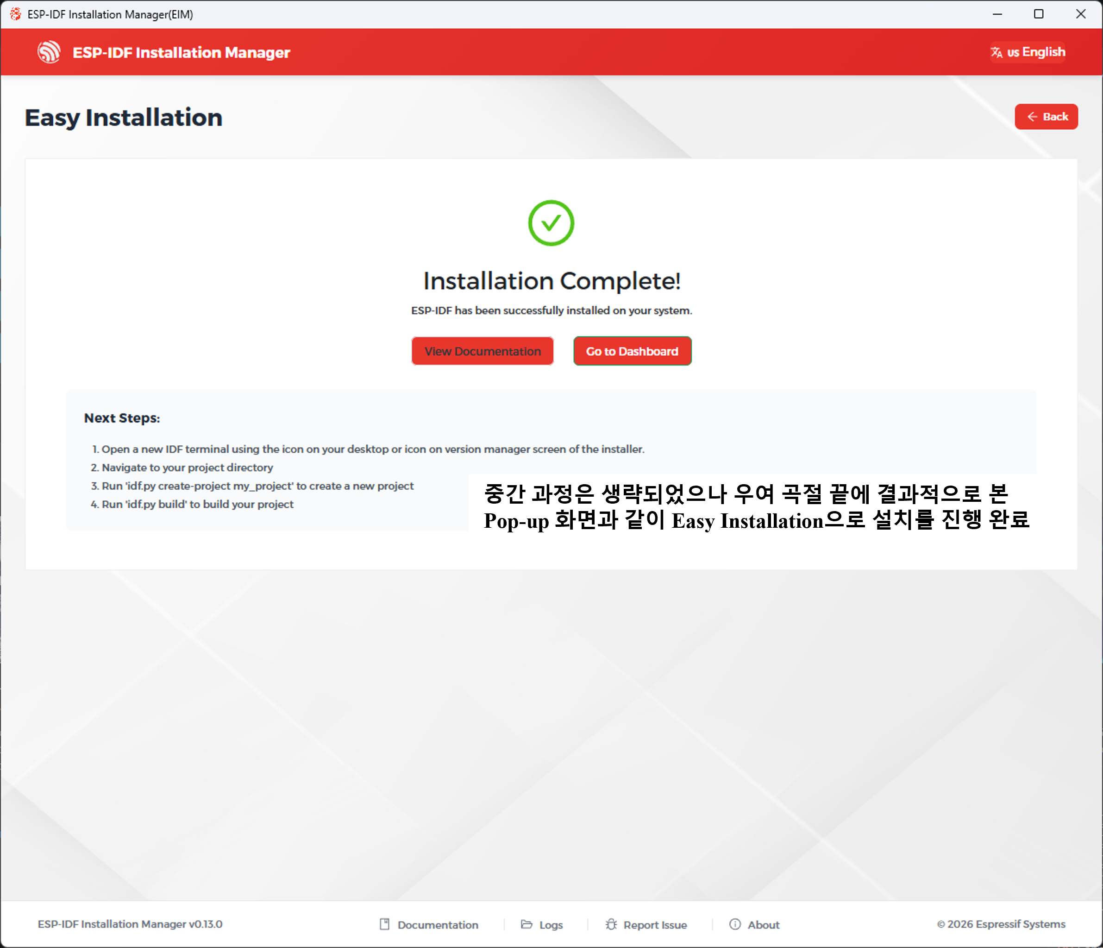Click the 'ESP-IDF Installation Manager' header title
1103x948 pixels.
[x=181, y=52]
